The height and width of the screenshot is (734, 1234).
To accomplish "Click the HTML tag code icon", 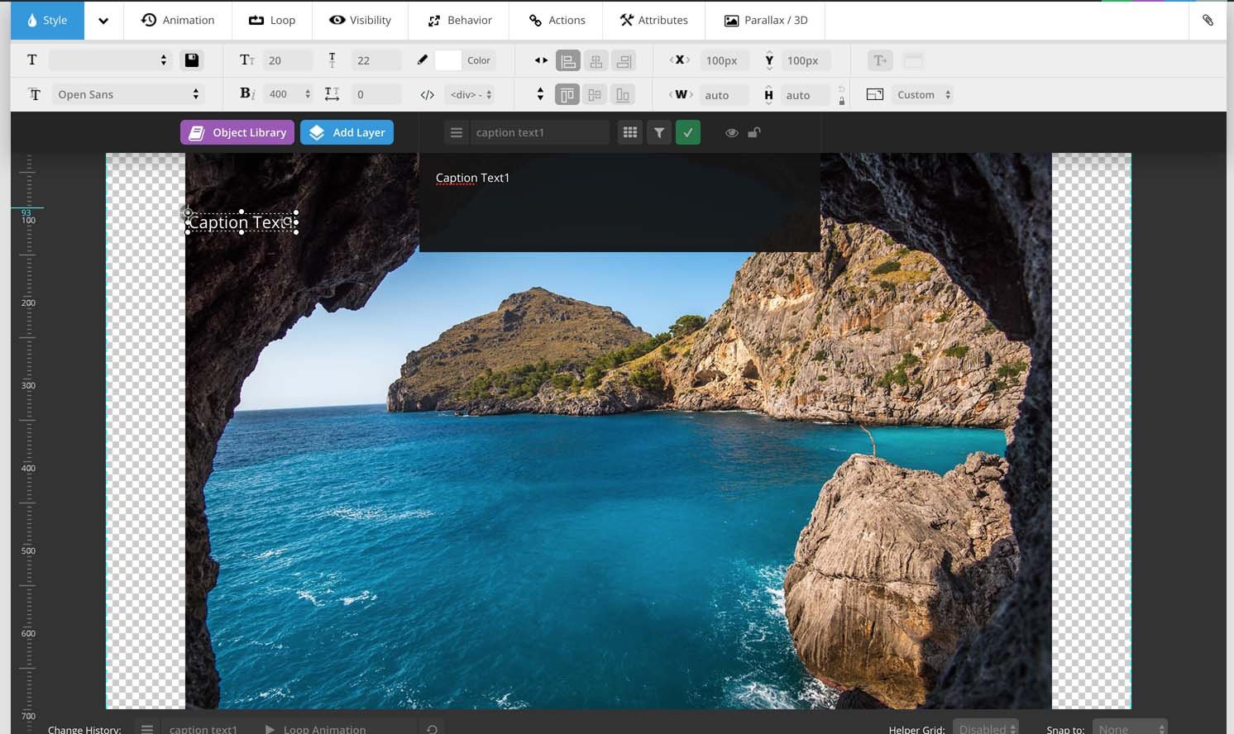I will pos(427,95).
